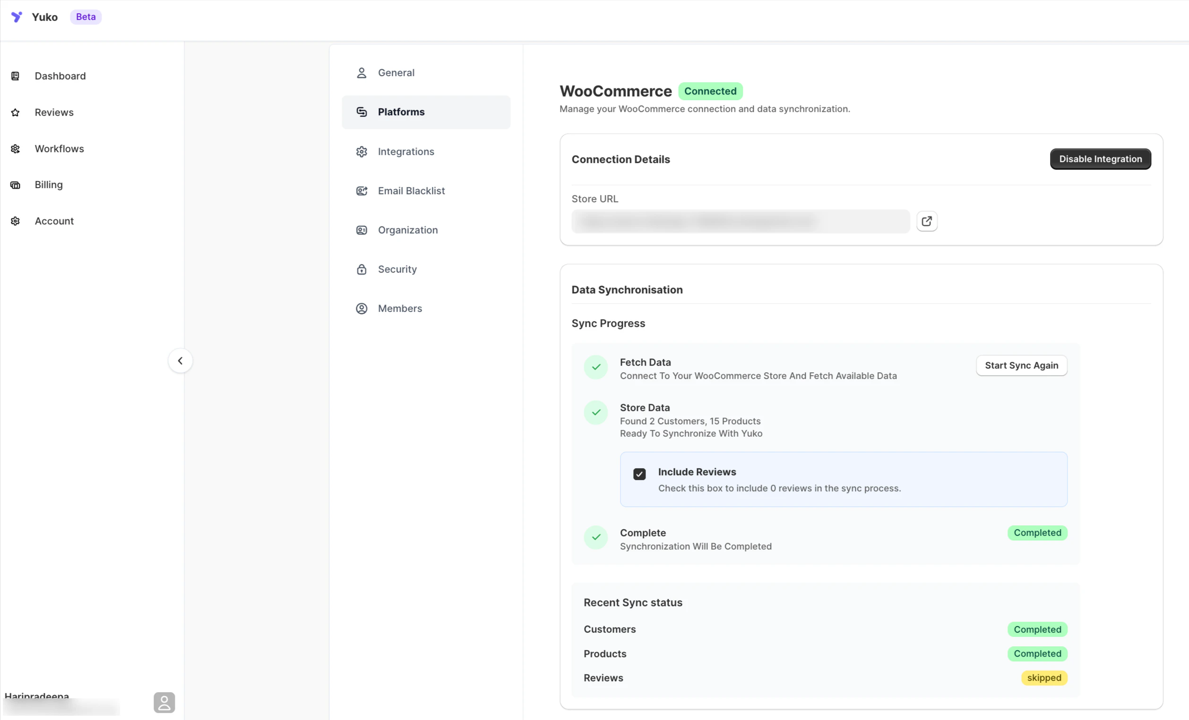Click the Products Completed status badge

pos(1037,653)
